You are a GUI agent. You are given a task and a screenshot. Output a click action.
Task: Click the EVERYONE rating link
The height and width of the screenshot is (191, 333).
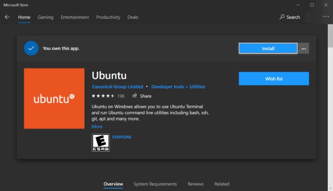coord(122,137)
